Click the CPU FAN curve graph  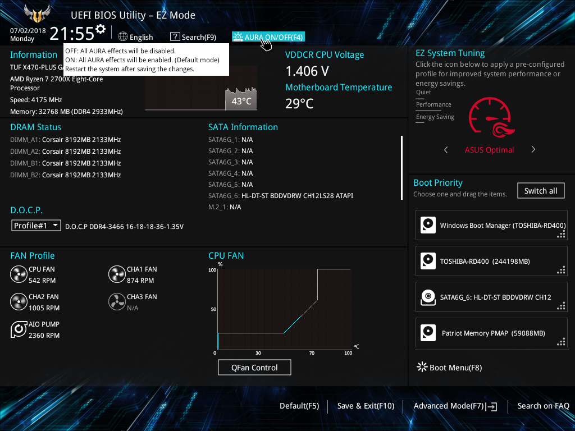tap(285, 309)
